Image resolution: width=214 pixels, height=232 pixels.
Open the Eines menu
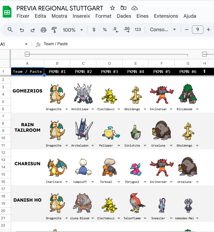[x=142, y=16]
